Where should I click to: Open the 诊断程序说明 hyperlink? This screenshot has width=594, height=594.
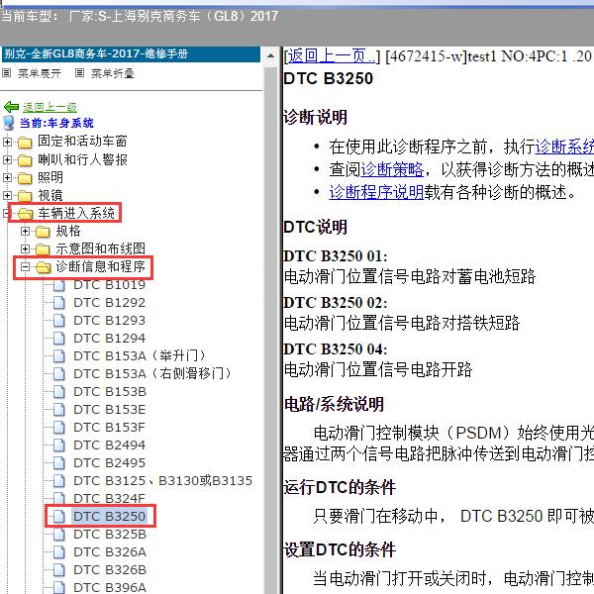[x=376, y=192]
